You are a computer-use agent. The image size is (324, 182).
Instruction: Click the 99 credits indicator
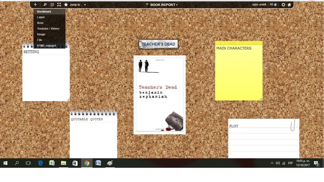[273, 4]
